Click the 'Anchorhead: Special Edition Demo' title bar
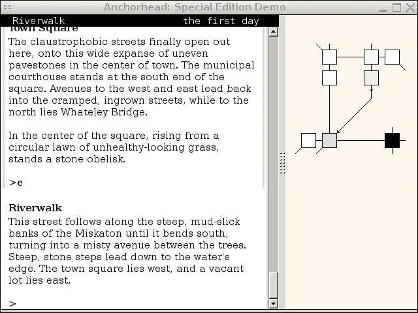Screen dimensions: 418x313 [x=195, y=7]
